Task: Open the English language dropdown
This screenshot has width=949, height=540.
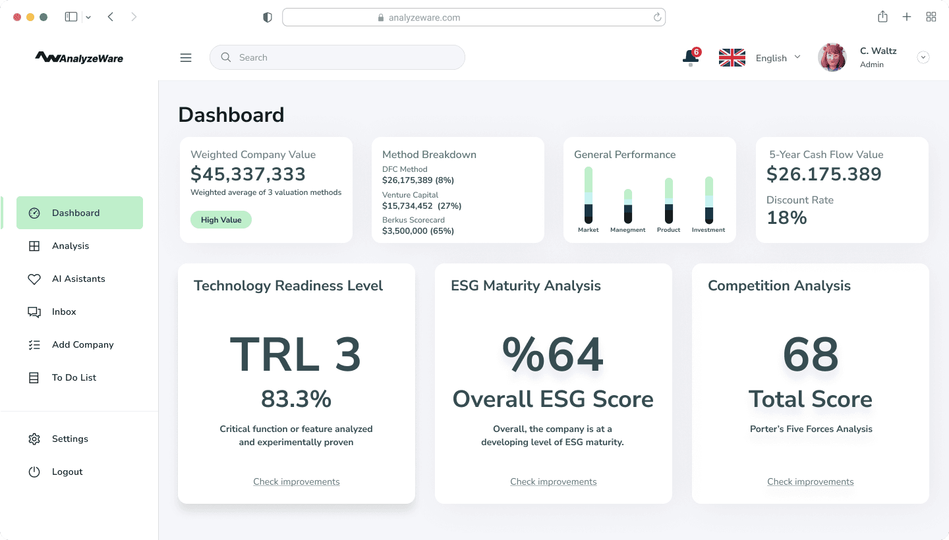Action: (778, 58)
